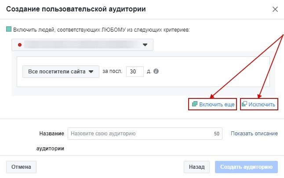Click the days field showing 30

(x=135, y=72)
